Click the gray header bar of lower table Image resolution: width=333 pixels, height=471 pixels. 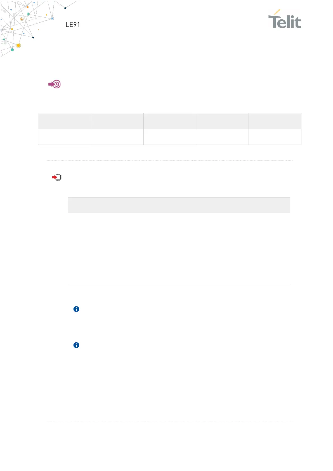click(179, 205)
